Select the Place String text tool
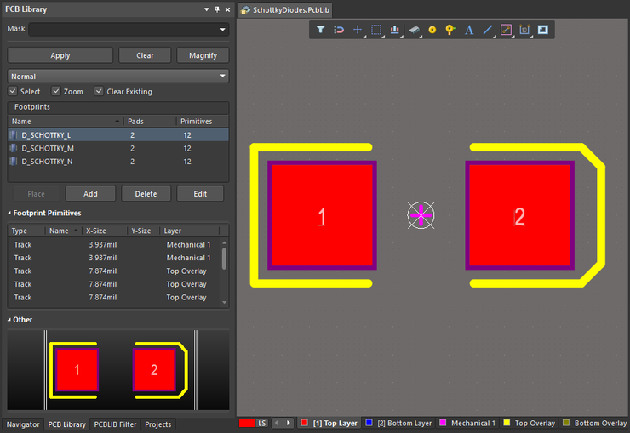Viewport: 630px width, 433px height. click(x=469, y=30)
